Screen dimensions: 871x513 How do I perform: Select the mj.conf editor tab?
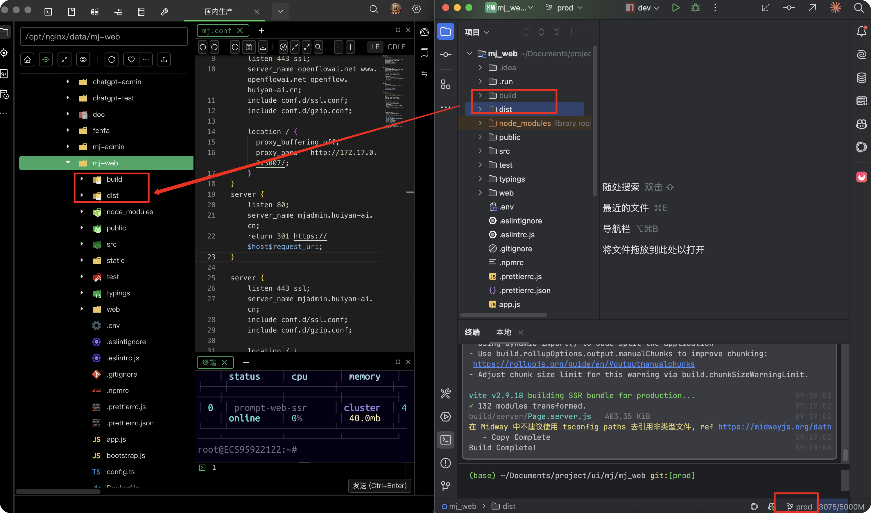click(x=217, y=30)
